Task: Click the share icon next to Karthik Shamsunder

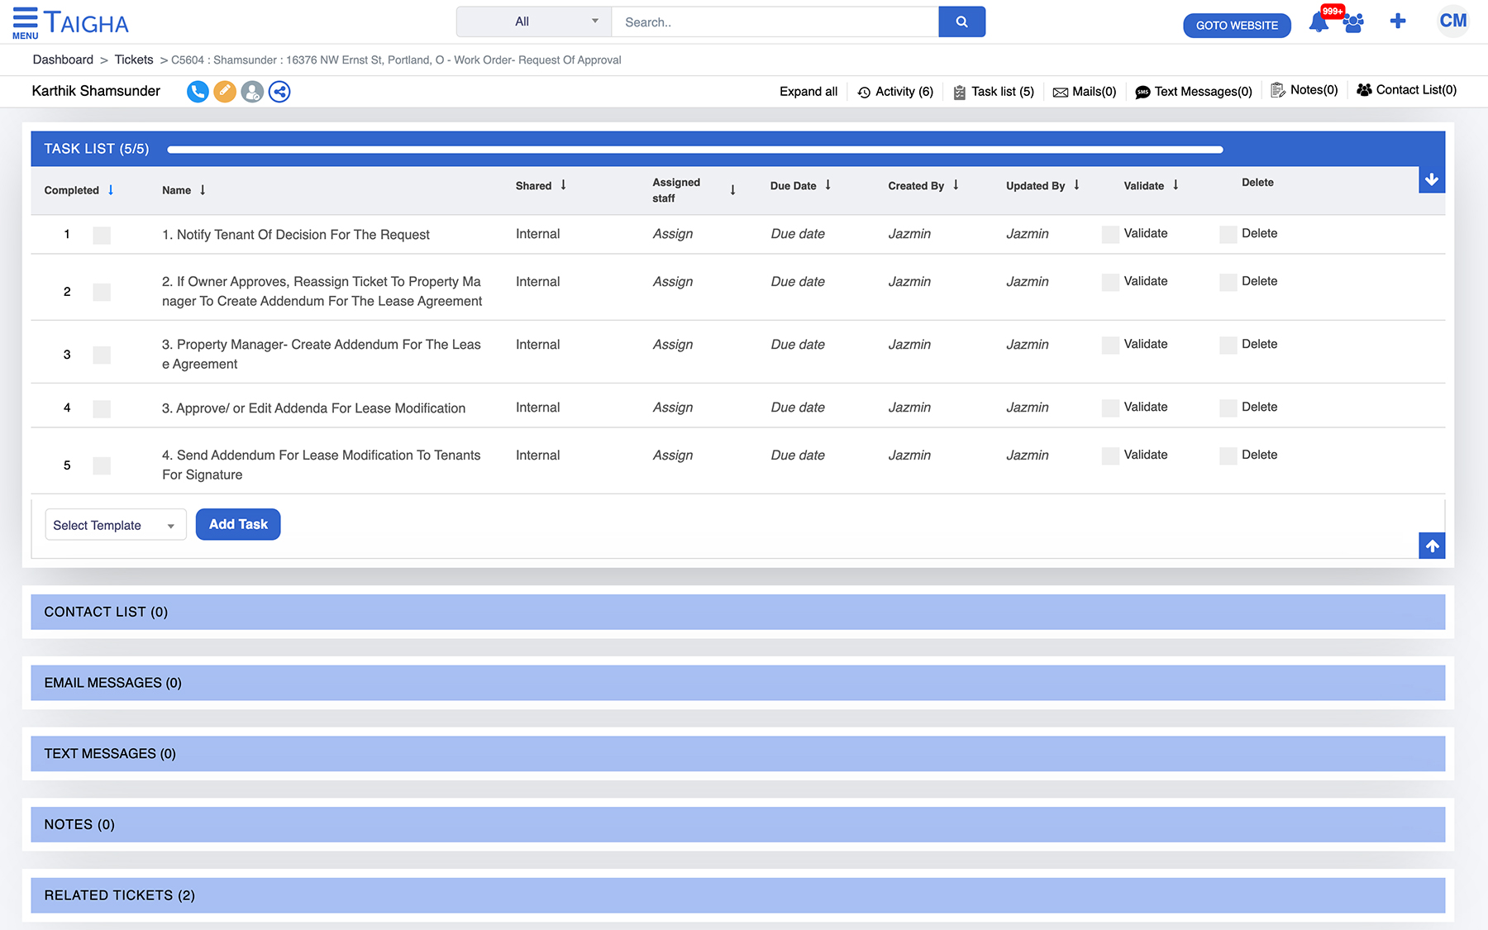Action: click(279, 92)
